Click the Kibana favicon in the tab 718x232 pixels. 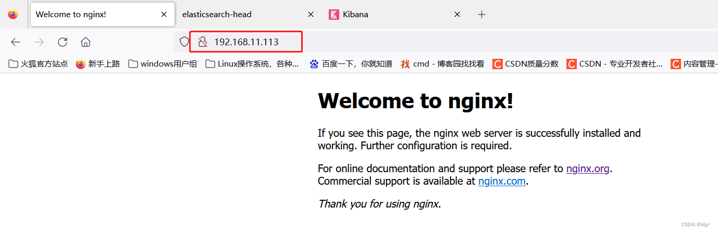point(334,15)
